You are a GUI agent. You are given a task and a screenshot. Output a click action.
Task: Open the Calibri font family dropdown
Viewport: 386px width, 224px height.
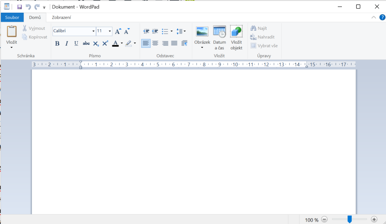[93, 31]
